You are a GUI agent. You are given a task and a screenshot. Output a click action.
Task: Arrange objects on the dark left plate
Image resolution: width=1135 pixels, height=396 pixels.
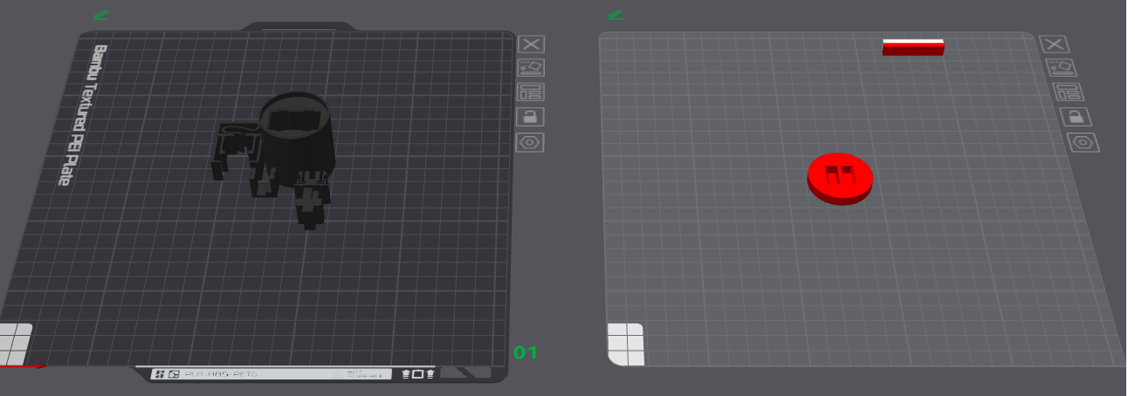coord(531,92)
